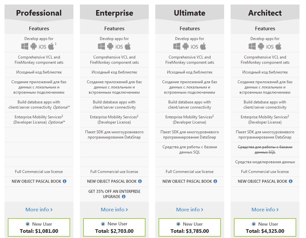
Task: Click the Architect edition header
Action: click(x=265, y=13)
